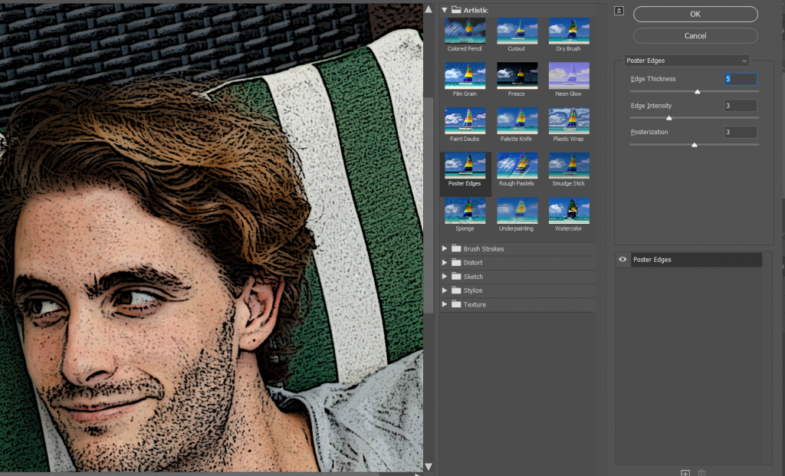This screenshot has width=785, height=476.
Task: Pick the Fresco filter thumbnail
Action: tap(517, 76)
